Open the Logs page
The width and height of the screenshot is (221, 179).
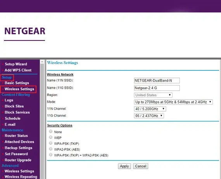click(x=9, y=100)
